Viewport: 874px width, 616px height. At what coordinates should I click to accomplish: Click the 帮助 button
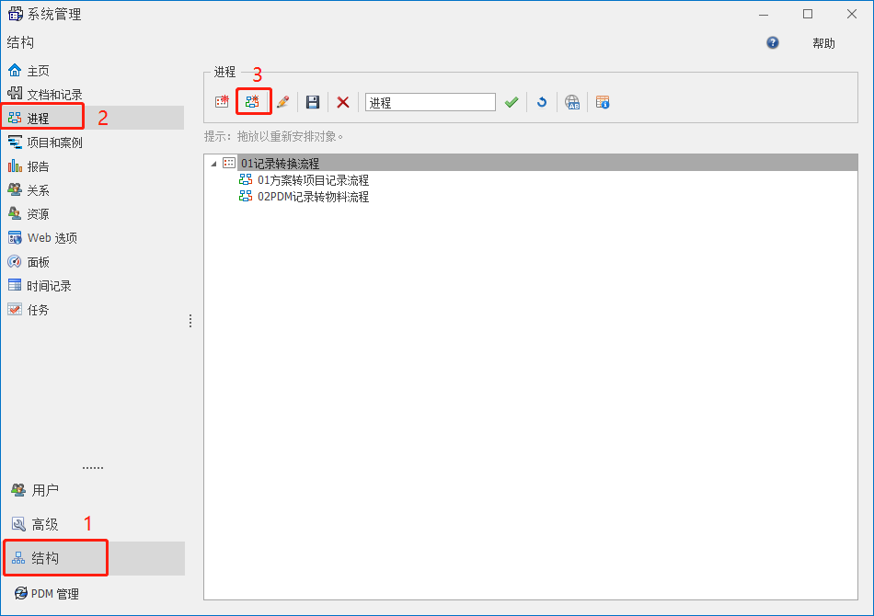click(x=823, y=43)
